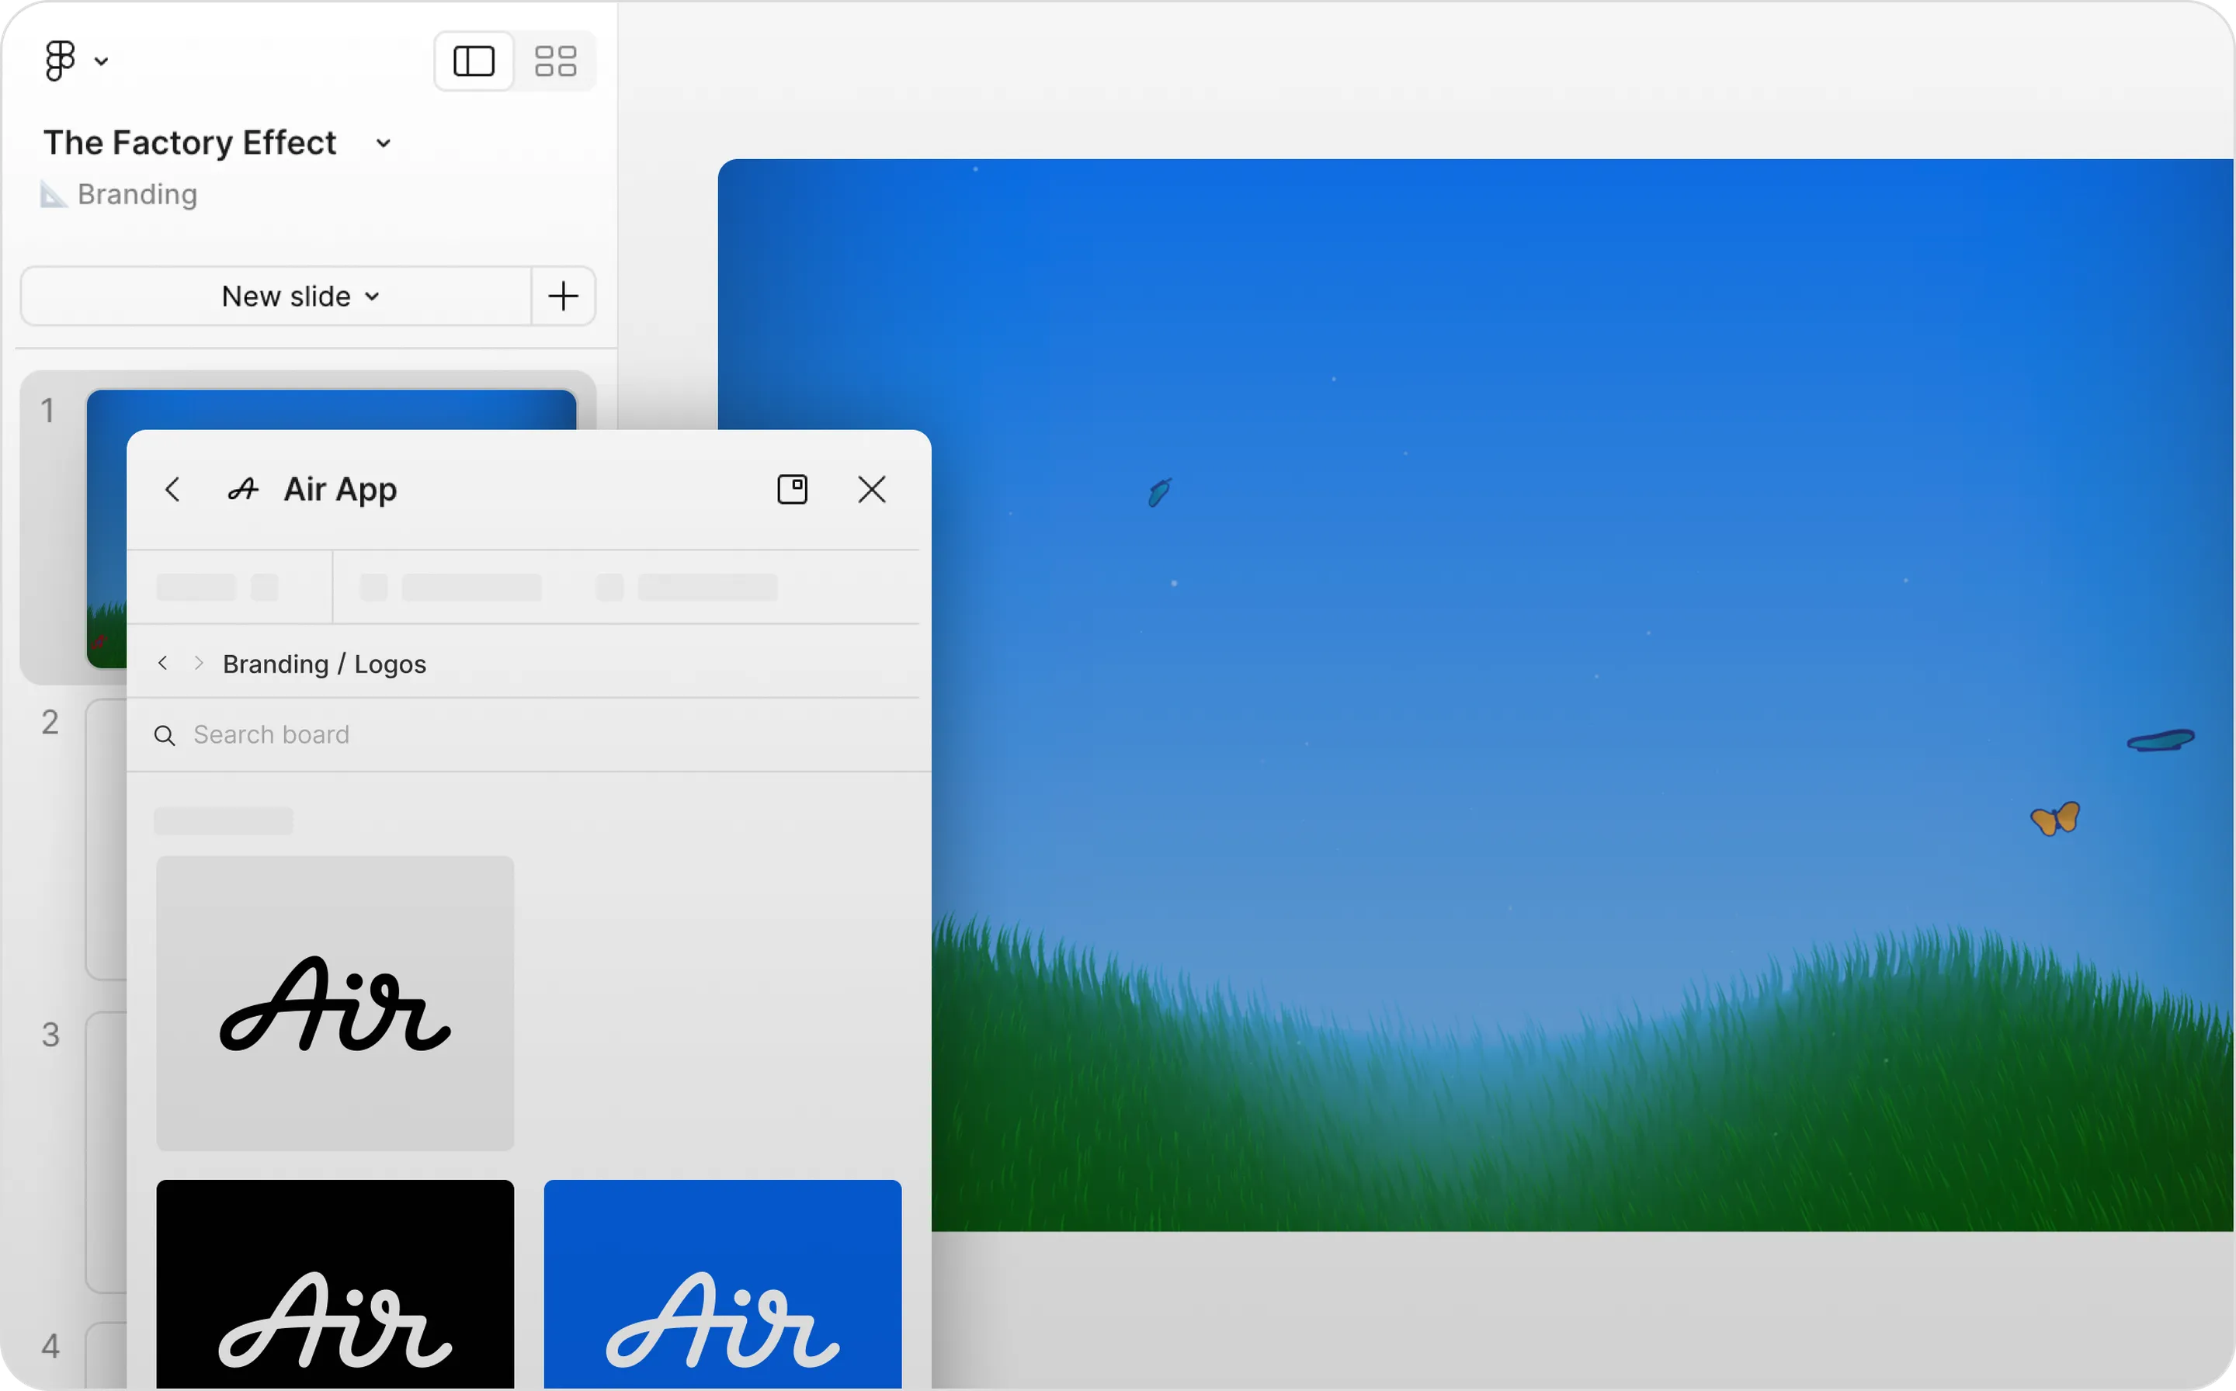2236x1391 pixels.
Task: Select the Air logo on black background
Action: coord(335,1283)
